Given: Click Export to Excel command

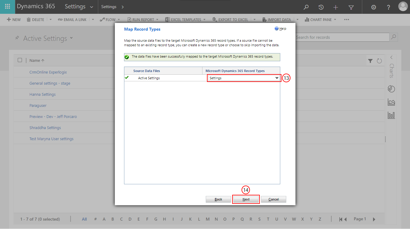Looking at the screenshot, I should [x=230, y=20].
